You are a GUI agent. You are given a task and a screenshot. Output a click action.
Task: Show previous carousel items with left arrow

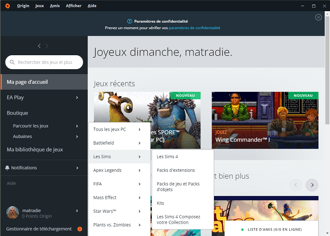[x=296, y=185]
